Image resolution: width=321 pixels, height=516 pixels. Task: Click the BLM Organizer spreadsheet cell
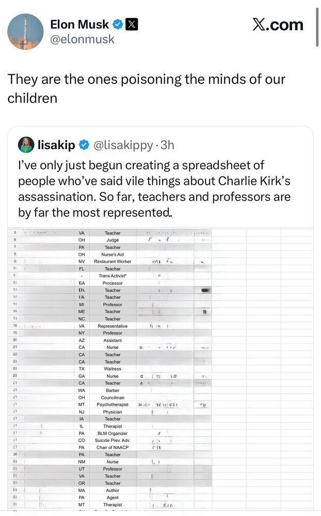tap(113, 433)
